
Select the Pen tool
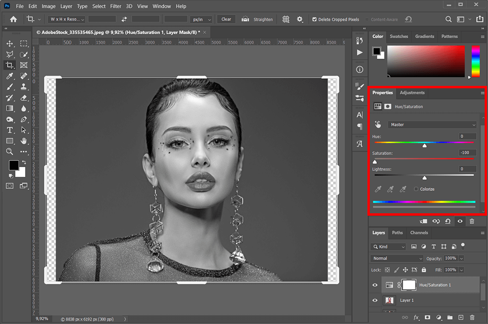tap(24, 119)
